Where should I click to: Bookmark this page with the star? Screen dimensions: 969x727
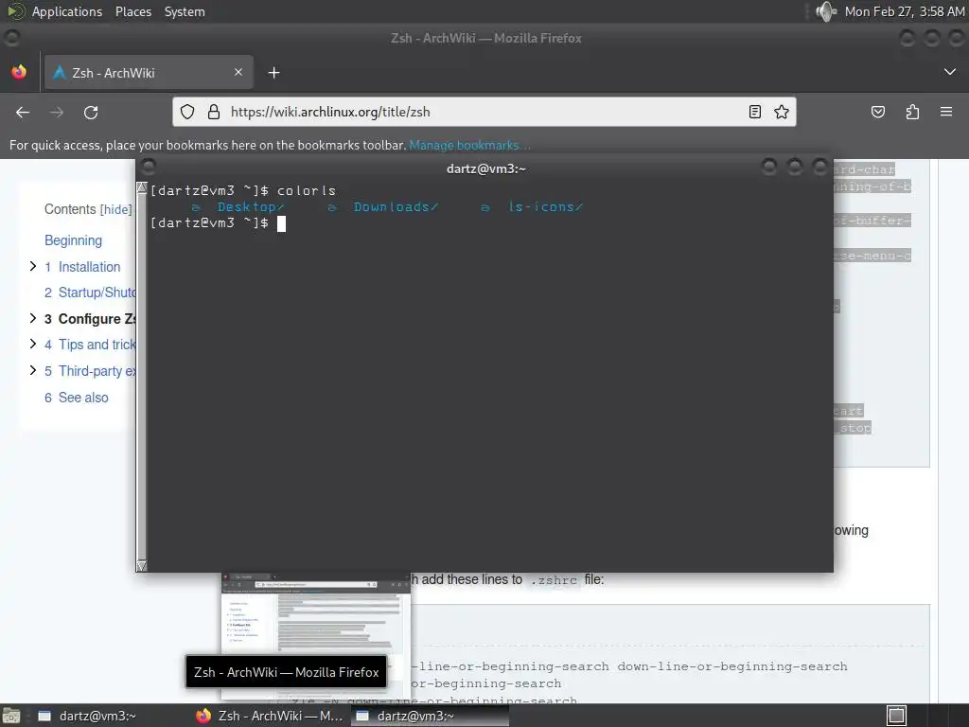782,112
